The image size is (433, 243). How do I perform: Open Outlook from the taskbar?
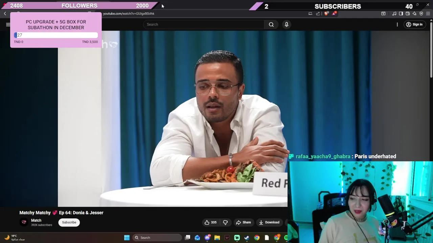197,238
